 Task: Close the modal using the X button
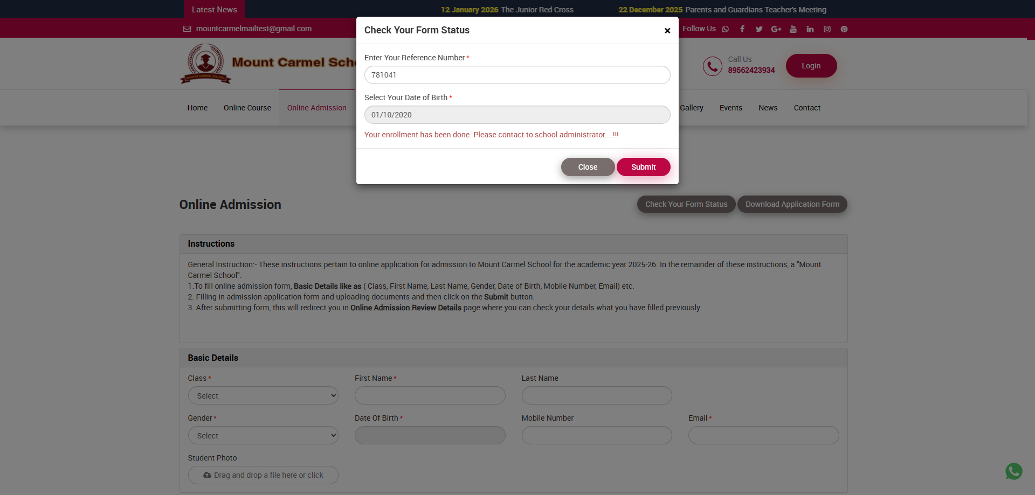coord(667,31)
